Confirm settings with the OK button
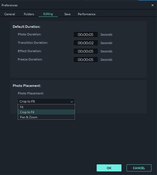The height and width of the screenshot is (175, 157). (x=109, y=168)
